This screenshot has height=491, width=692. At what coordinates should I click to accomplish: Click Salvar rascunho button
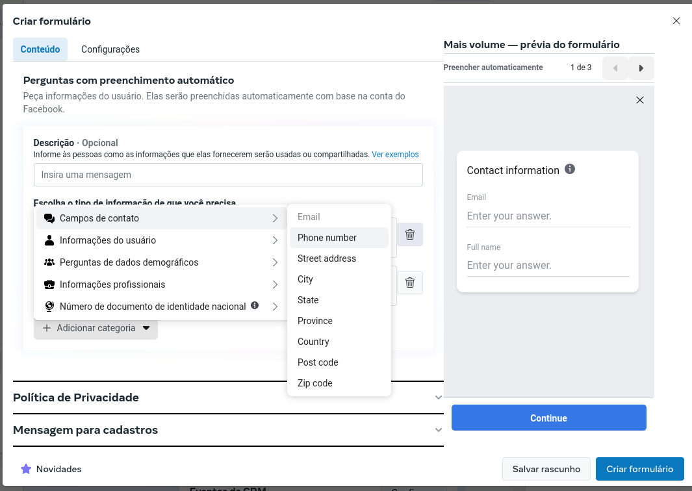click(546, 469)
